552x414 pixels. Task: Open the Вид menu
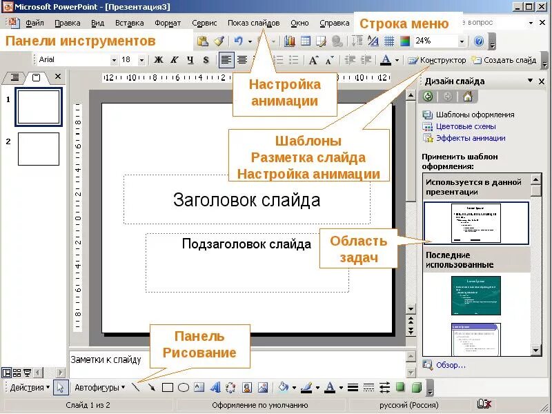[97, 23]
